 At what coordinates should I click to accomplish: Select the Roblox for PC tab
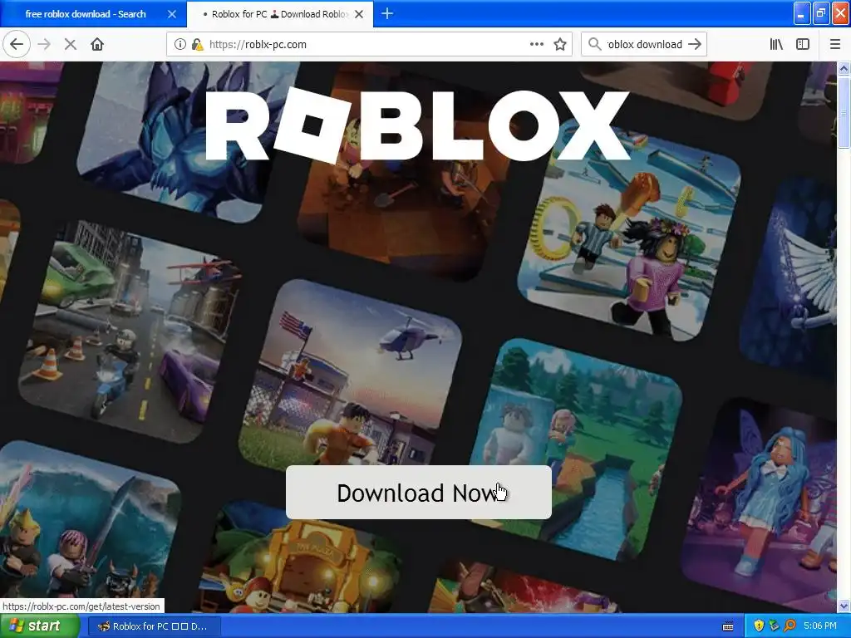280,14
